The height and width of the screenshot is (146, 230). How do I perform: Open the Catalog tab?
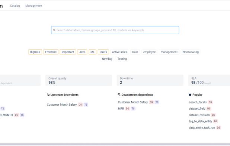(15, 6)
